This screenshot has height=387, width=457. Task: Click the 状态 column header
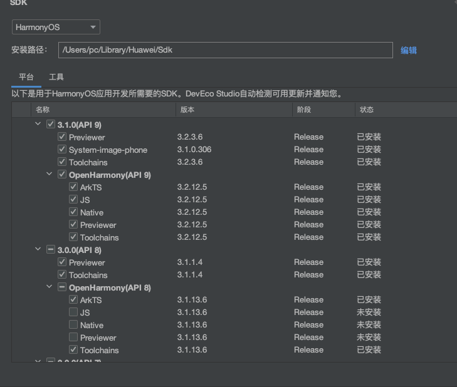[406, 110]
